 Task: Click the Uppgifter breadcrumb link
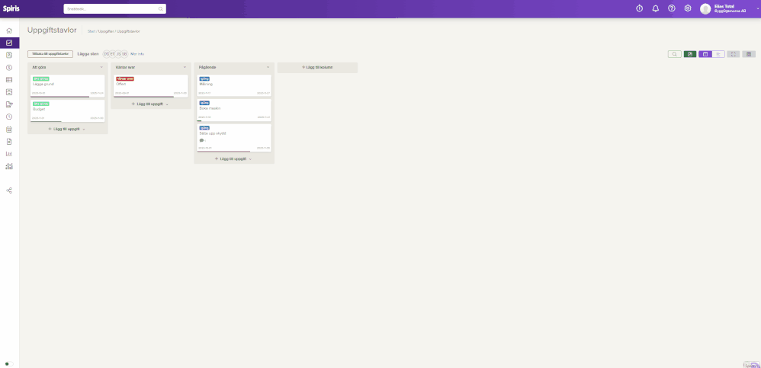(105, 31)
